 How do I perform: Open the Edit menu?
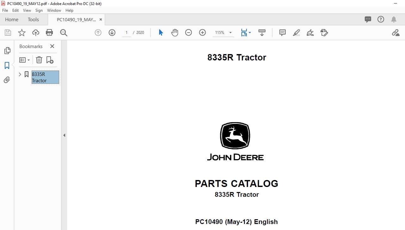pyautogui.click(x=16, y=10)
